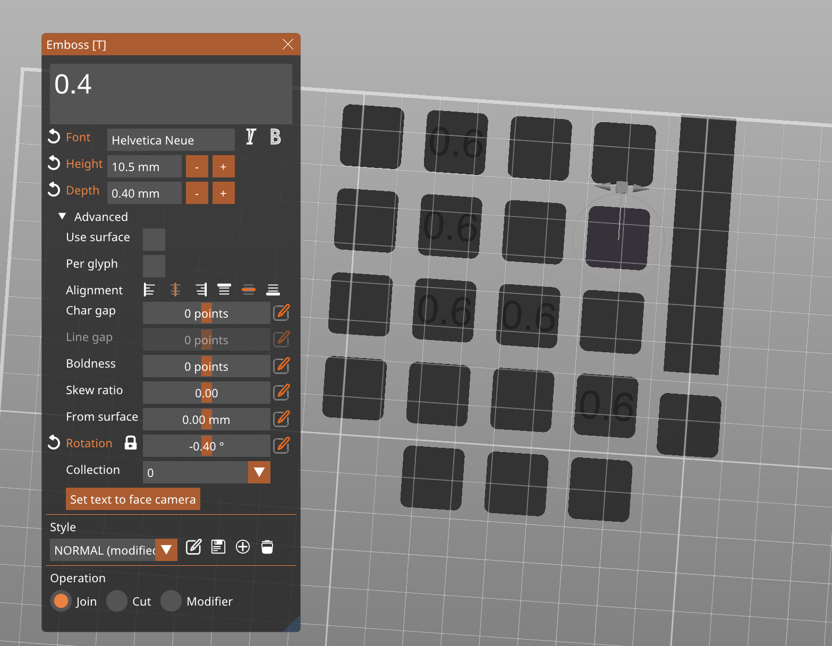Collapse the Advanced section
The width and height of the screenshot is (832, 646).
(62, 216)
